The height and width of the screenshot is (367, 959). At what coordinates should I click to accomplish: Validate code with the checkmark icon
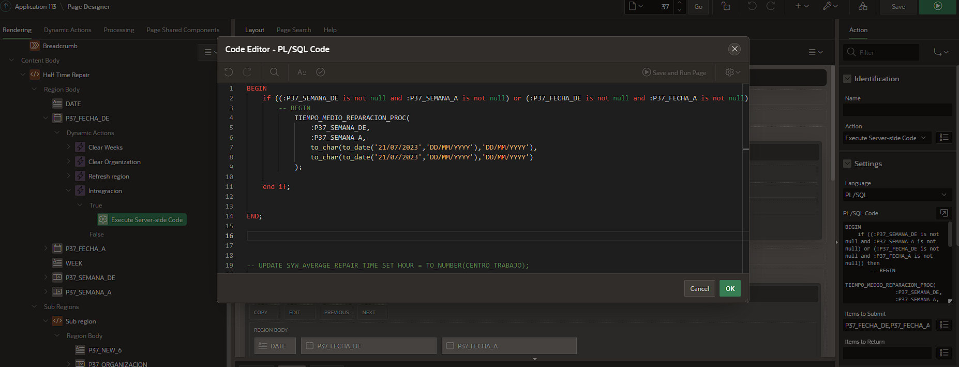pyautogui.click(x=321, y=72)
